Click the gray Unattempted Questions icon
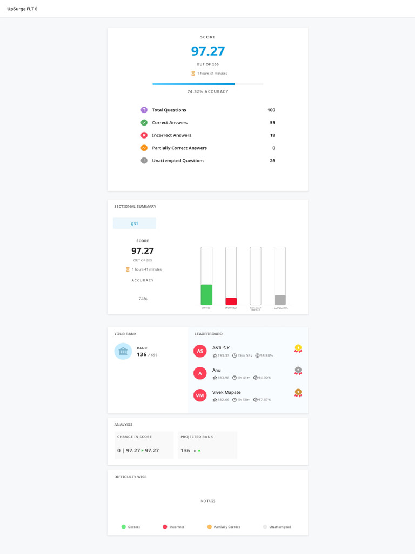This screenshot has height=554, width=415. pyautogui.click(x=144, y=160)
